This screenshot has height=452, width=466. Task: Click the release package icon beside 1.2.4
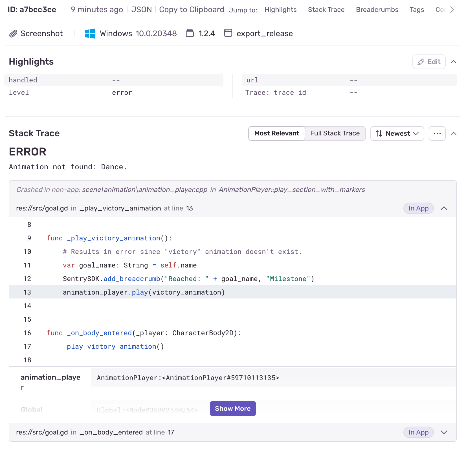pyautogui.click(x=190, y=33)
